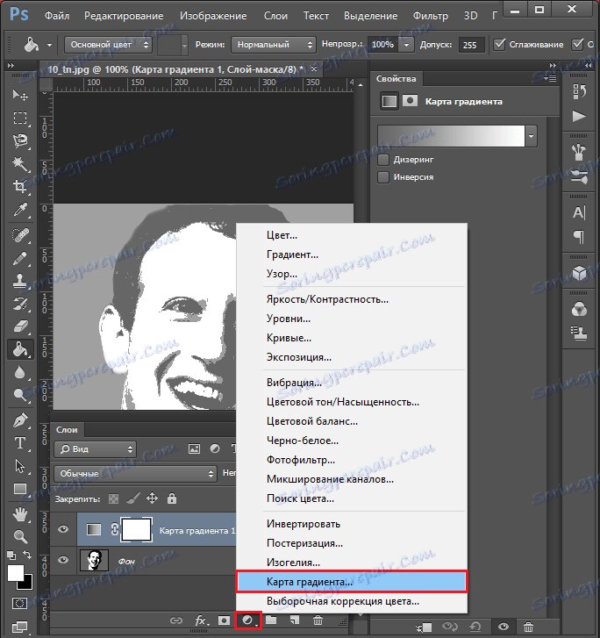Open the Файл menu
This screenshot has height=638, width=600.
pos(57,16)
